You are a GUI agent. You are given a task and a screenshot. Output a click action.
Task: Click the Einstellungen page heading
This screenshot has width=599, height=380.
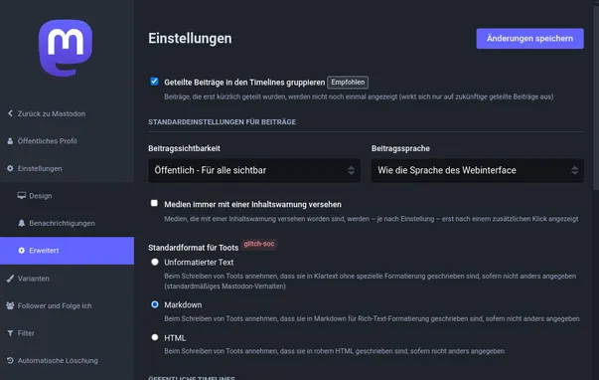pos(190,38)
